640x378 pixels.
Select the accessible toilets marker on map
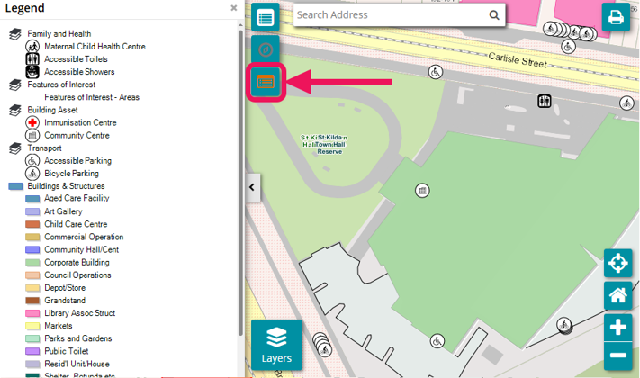(x=544, y=101)
